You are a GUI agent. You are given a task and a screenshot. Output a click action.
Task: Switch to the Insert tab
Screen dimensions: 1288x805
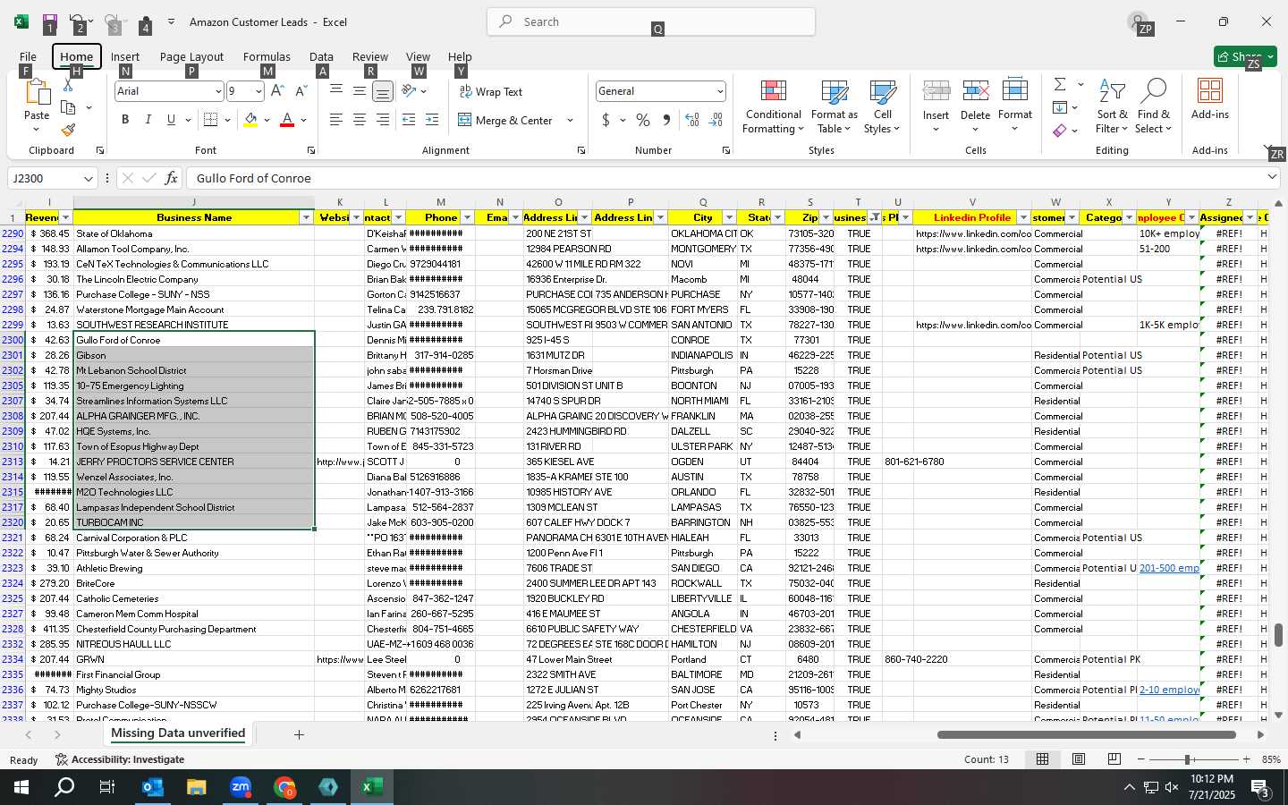tap(125, 56)
